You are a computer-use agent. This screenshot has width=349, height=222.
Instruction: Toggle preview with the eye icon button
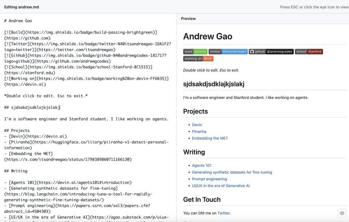tap(342, 213)
